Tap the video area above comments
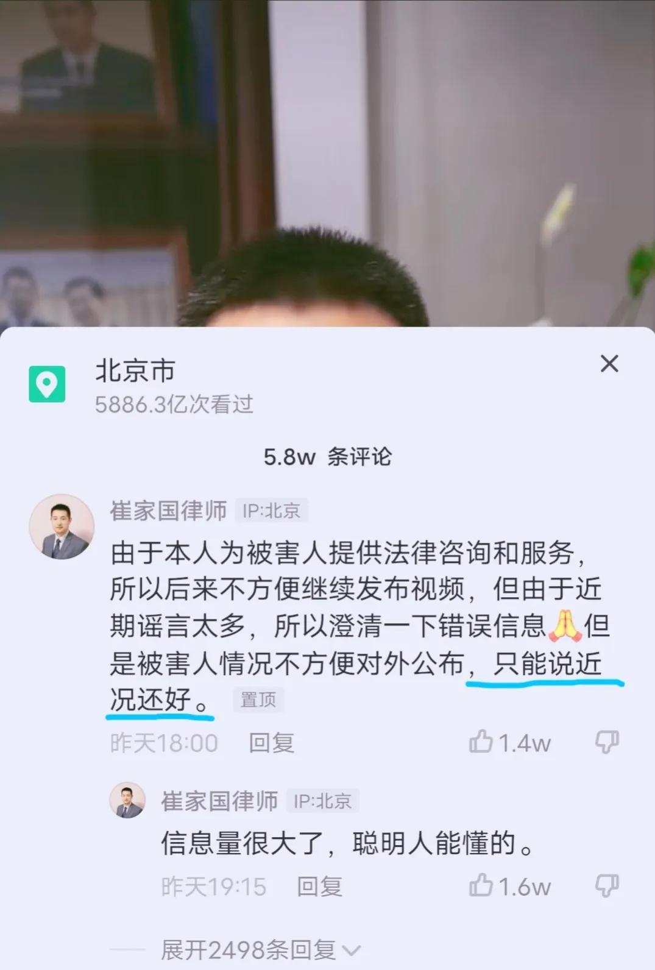 tap(327, 163)
